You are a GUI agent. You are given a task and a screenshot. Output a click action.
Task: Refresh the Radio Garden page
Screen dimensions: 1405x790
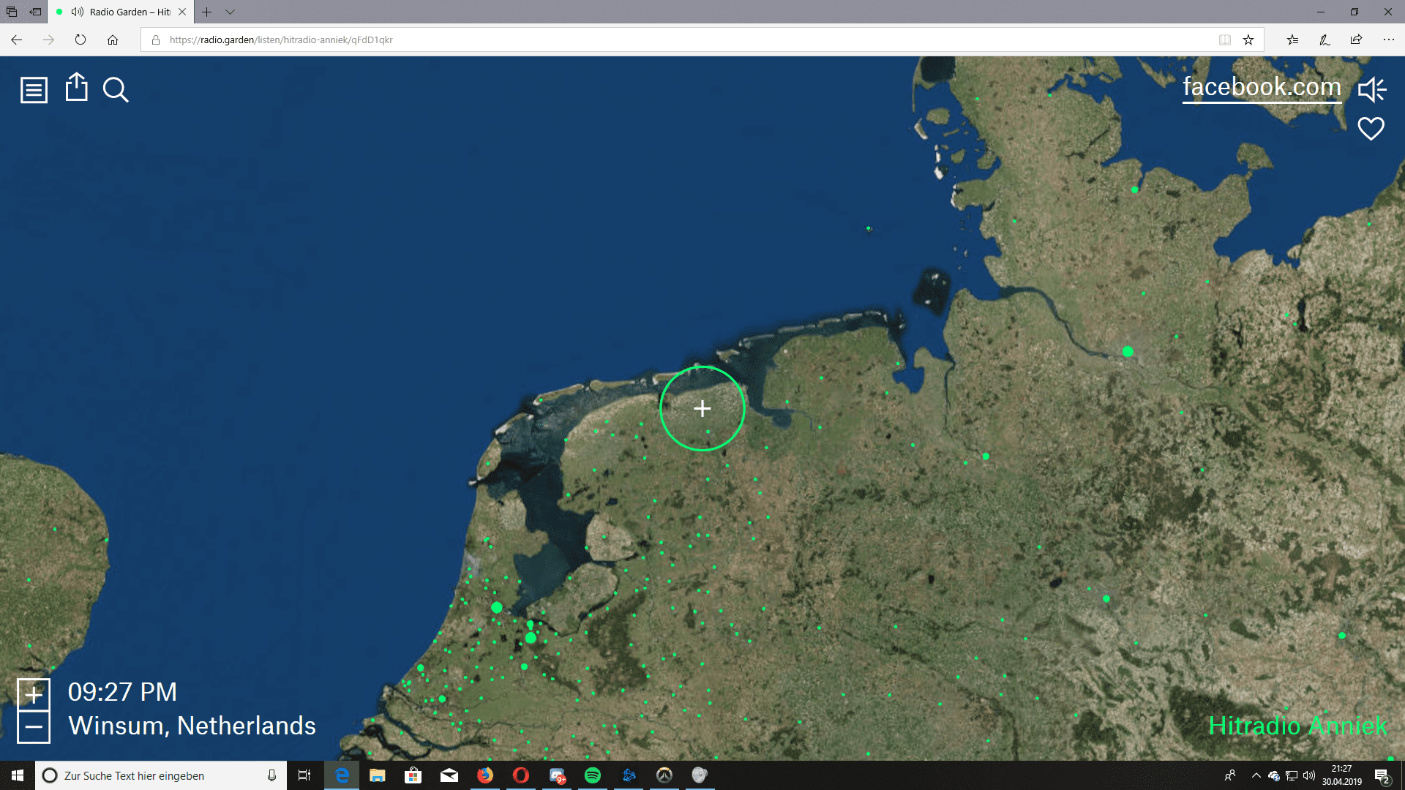80,39
